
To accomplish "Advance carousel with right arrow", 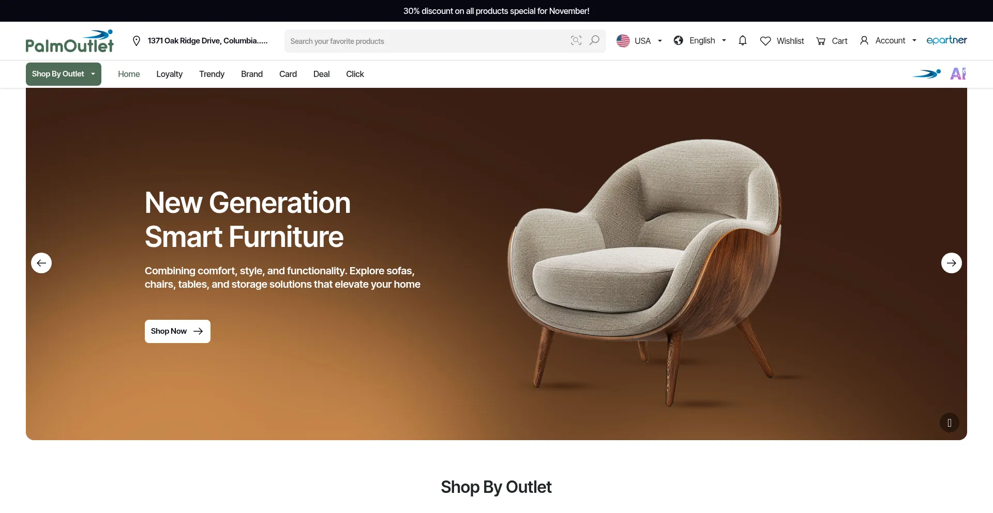I will [x=952, y=263].
